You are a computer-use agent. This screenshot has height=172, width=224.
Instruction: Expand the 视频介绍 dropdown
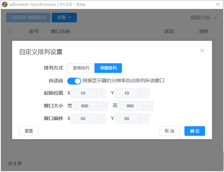click(204, 18)
